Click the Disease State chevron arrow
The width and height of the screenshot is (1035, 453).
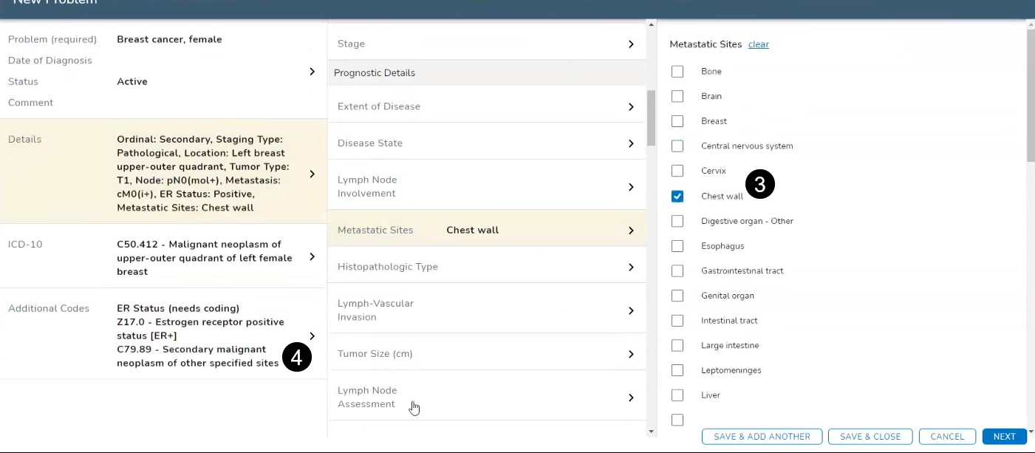click(x=630, y=143)
